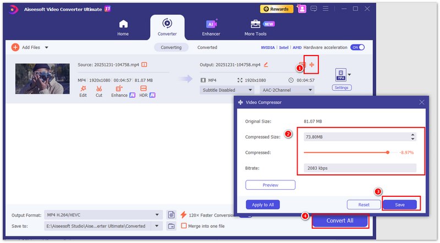This screenshot has width=440, height=243.
Task: Expand the Subtitle Disabled dropdown
Action: [227, 90]
